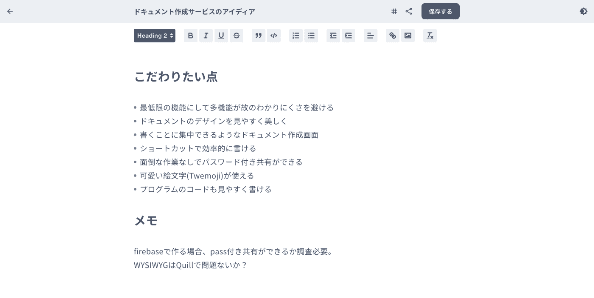Screen dimensions: 594x298
Task: Increase the text indent
Action: [x=348, y=36]
